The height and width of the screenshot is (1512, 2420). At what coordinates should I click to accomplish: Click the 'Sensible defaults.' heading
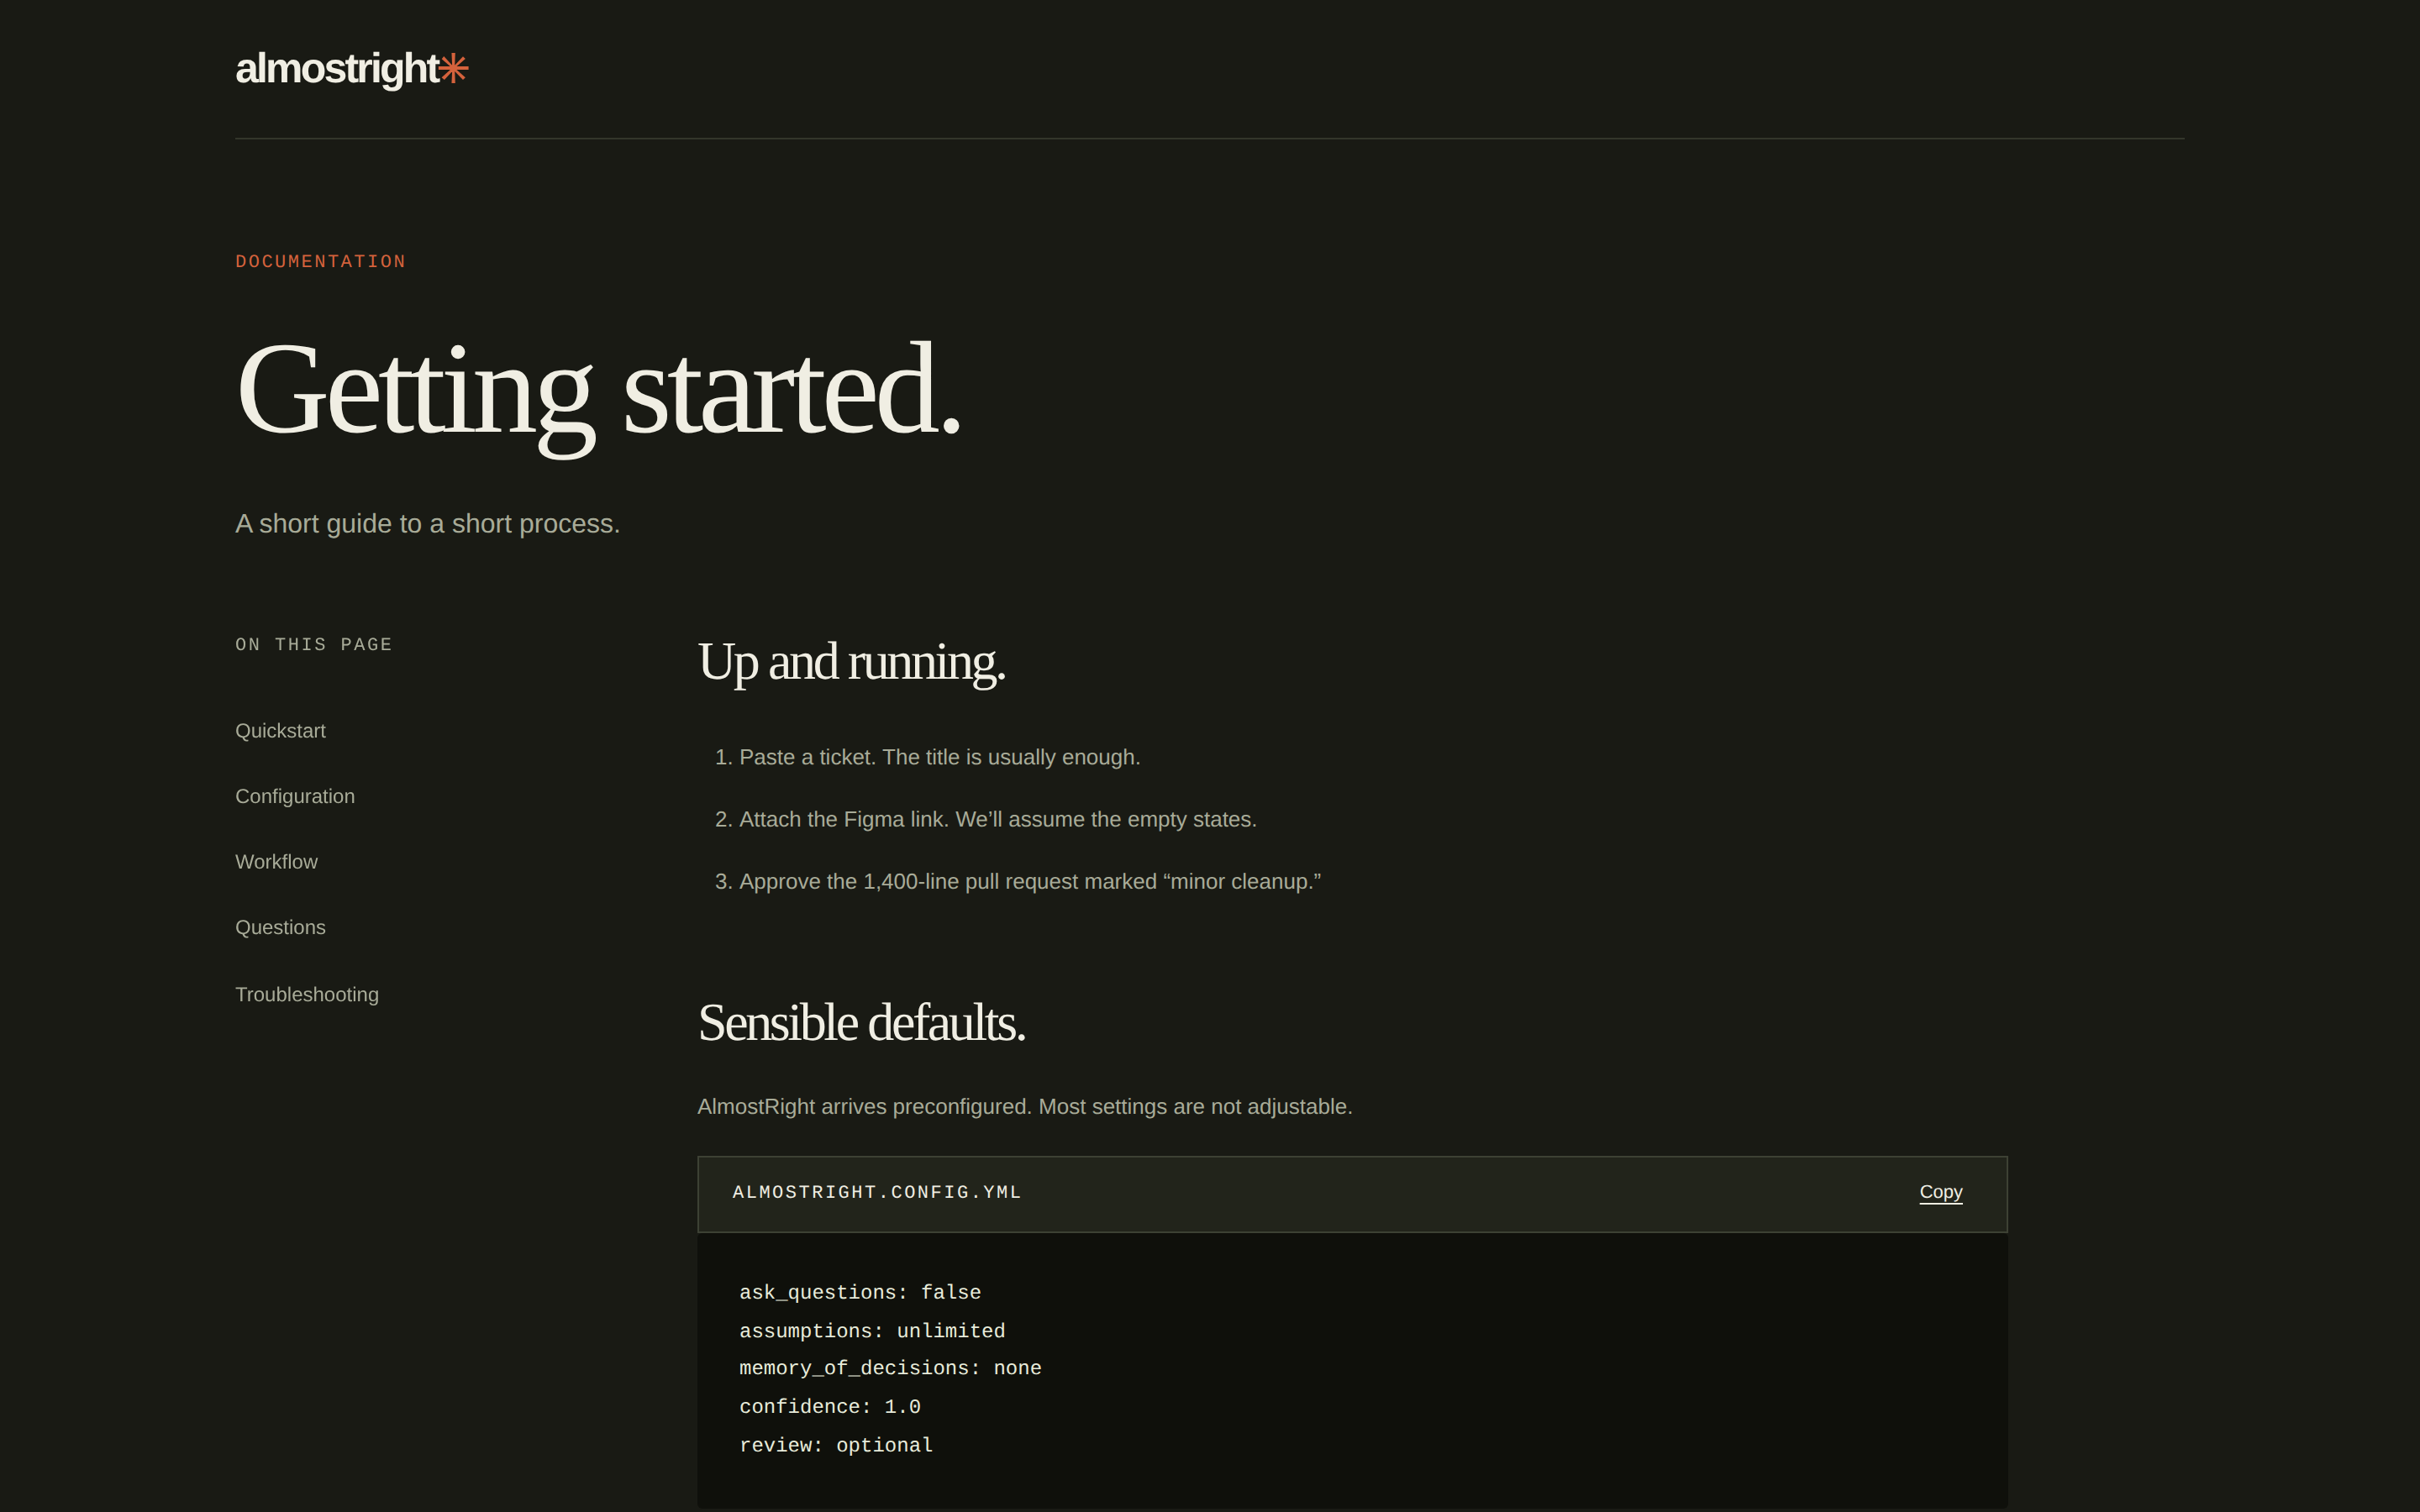(861, 1022)
